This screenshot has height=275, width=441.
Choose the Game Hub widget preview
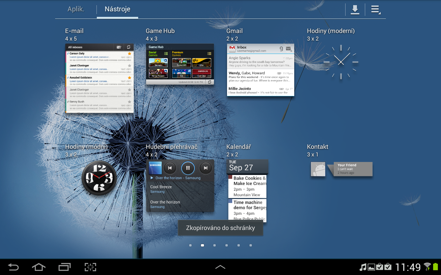point(180,64)
